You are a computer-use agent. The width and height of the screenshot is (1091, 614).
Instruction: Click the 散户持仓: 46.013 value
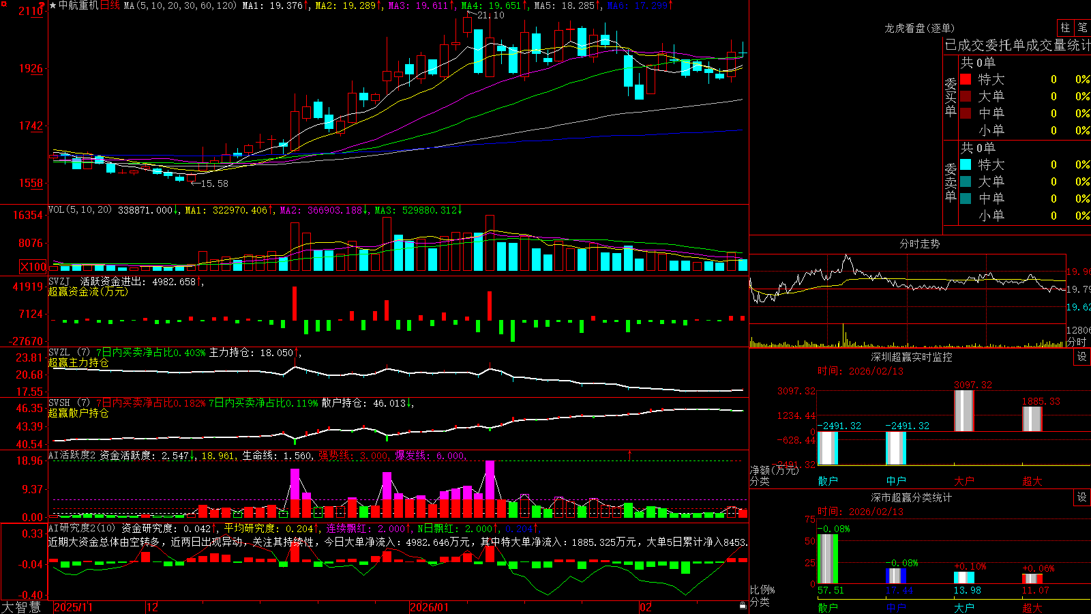(x=363, y=403)
